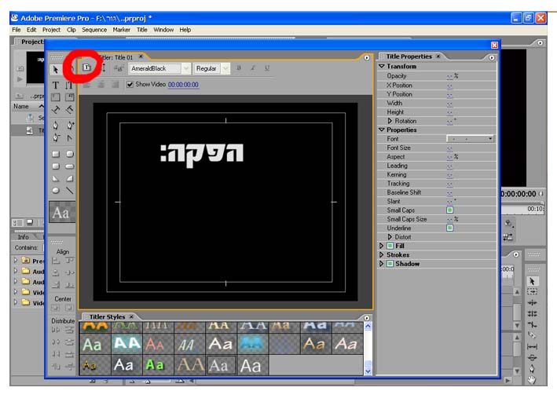Click the Templates icon in Titler toolbar
The image size is (557, 402).
pyautogui.click(x=86, y=68)
